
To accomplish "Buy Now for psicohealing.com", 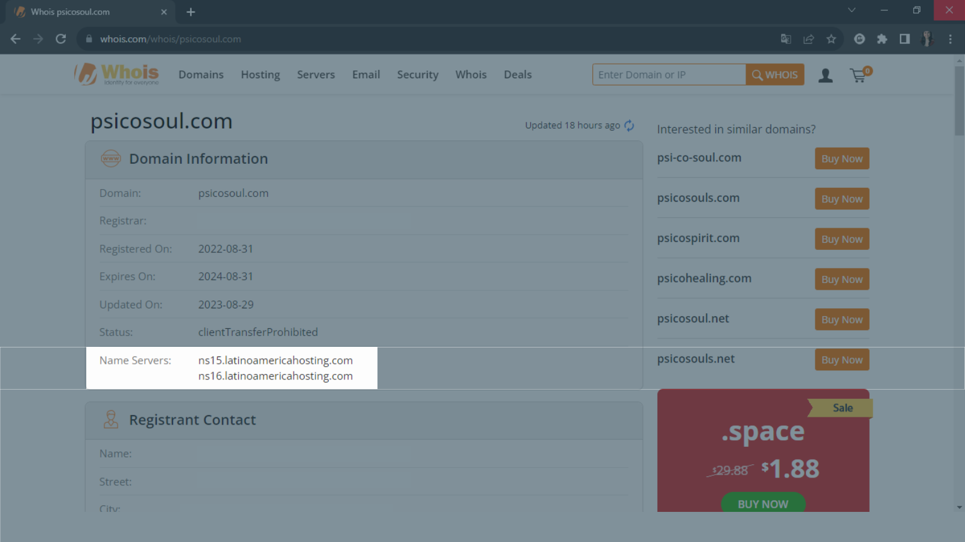I will coord(842,279).
